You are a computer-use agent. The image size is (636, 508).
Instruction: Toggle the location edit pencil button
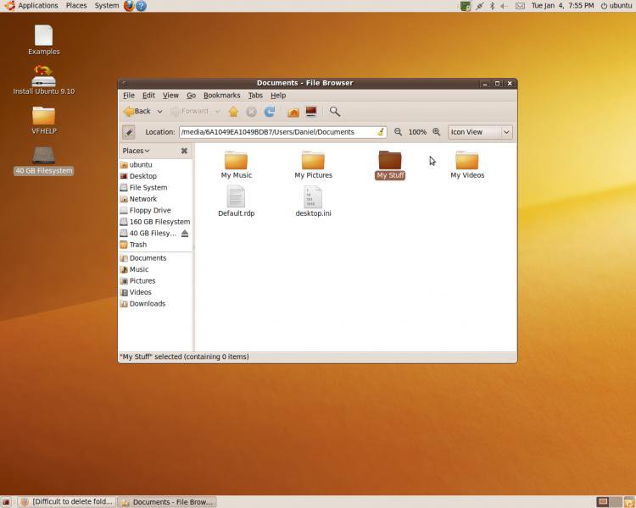pos(129,132)
